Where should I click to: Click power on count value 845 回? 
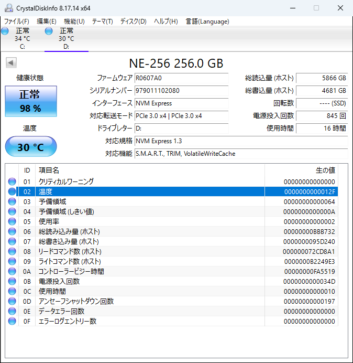[x=322, y=116]
